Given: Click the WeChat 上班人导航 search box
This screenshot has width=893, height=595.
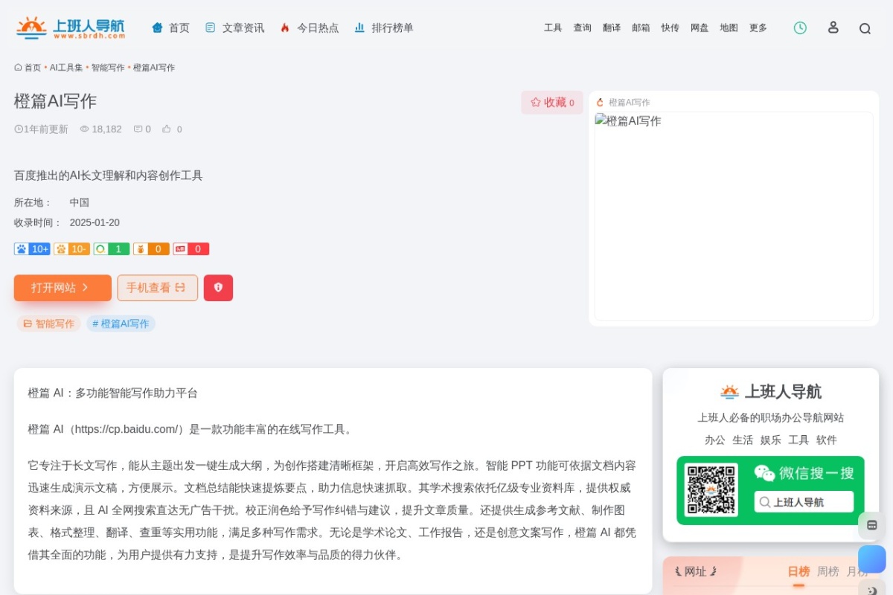Looking at the screenshot, I should tap(804, 502).
